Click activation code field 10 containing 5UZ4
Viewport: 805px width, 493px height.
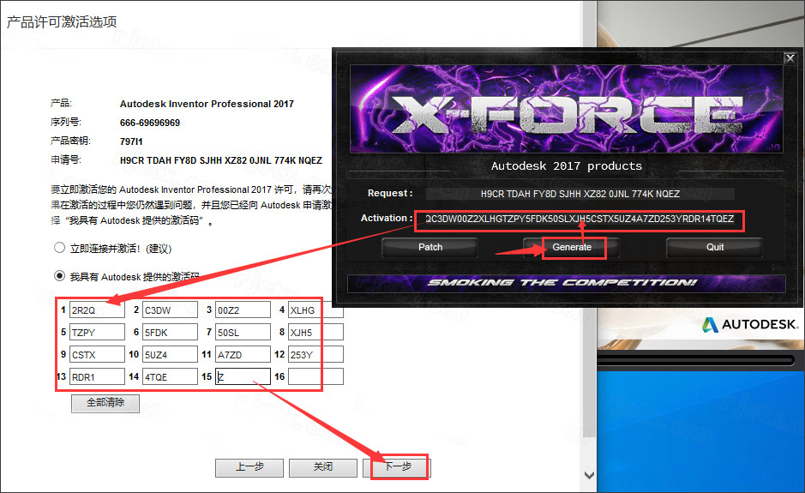[170, 354]
